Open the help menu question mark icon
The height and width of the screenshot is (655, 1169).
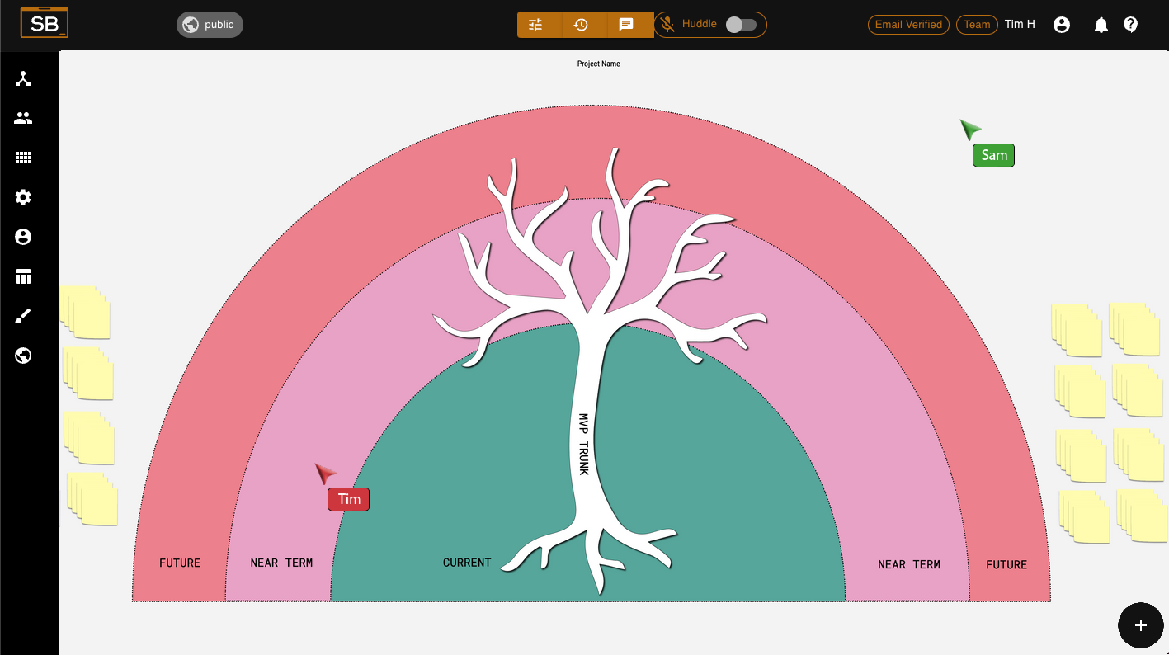[x=1130, y=25]
